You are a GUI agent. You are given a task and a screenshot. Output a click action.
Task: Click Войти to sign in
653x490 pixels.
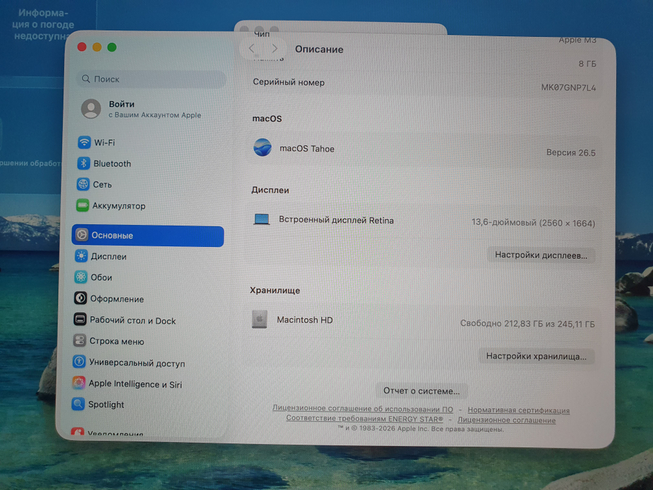click(x=121, y=104)
